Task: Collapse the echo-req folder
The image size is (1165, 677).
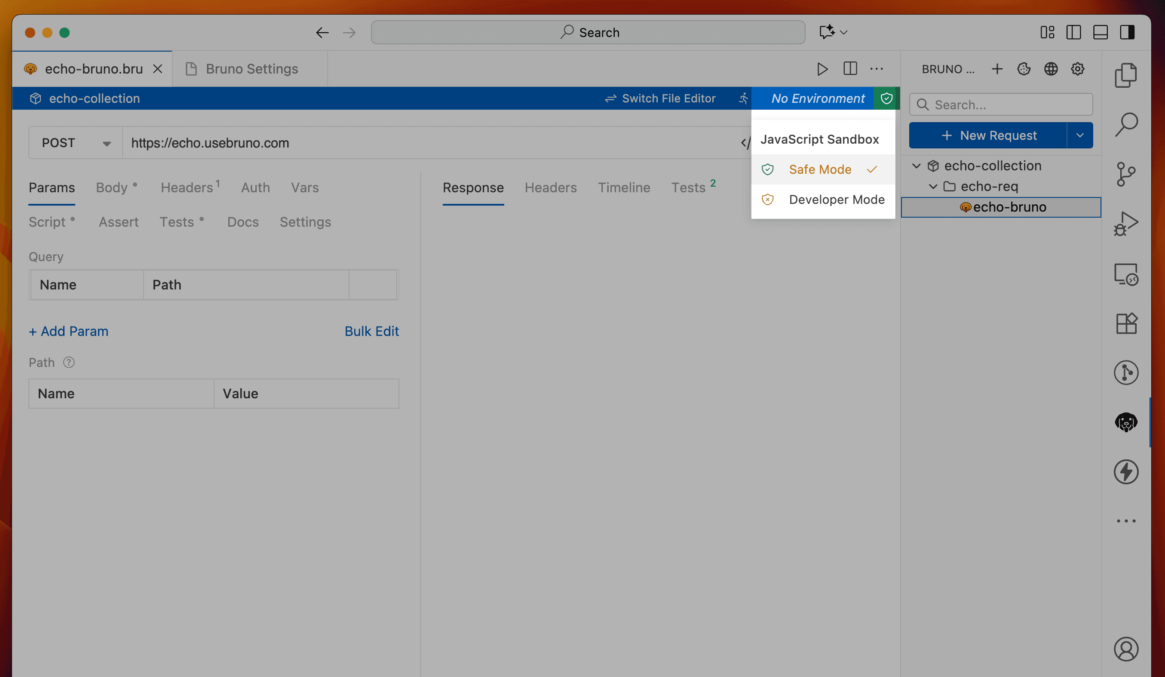Action: click(933, 186)
